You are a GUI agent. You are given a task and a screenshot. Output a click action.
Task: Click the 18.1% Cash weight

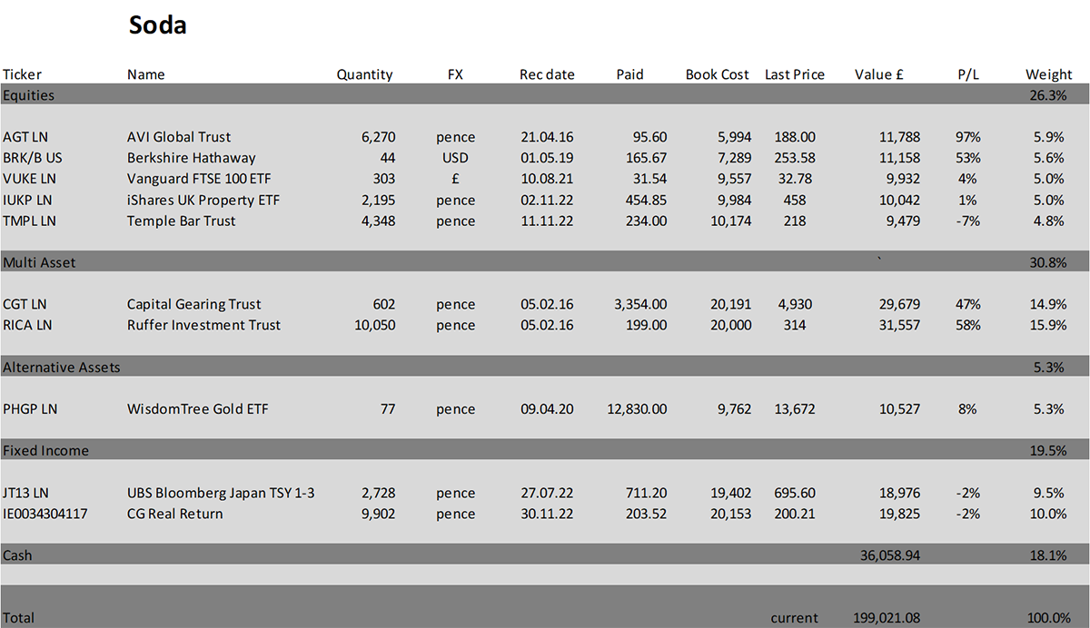pyautogui.click(x=1048, y=554)
